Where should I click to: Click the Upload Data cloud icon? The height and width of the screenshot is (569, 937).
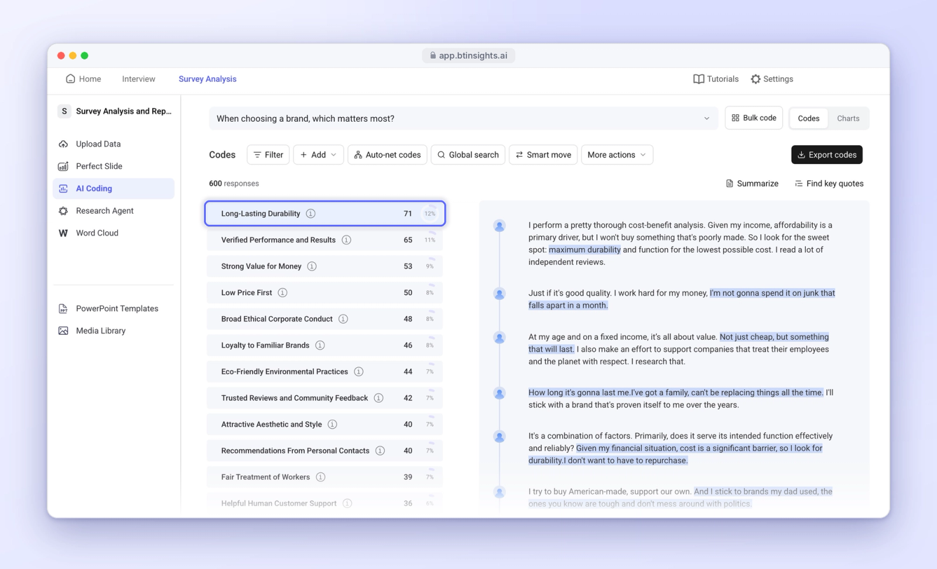(63, 144)
